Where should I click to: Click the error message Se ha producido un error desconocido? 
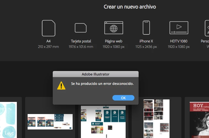click(102, 84)
